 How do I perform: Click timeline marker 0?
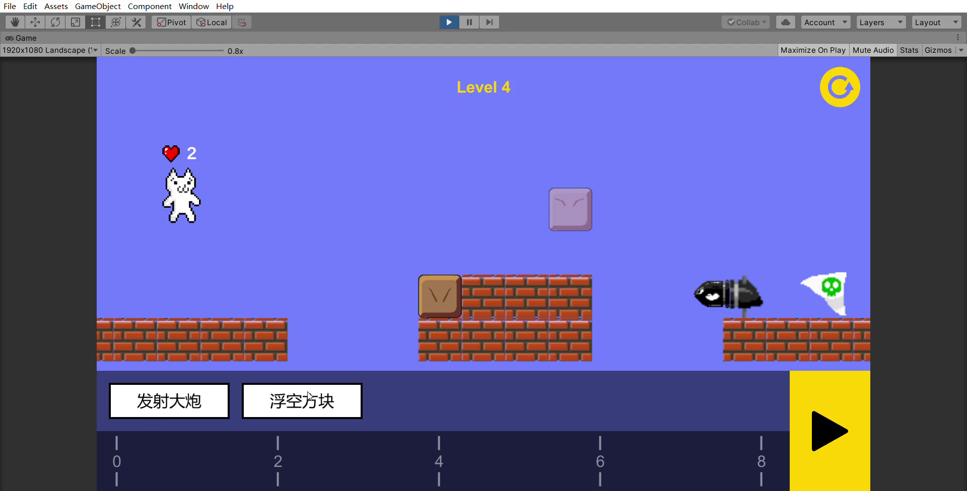point(116,461)
